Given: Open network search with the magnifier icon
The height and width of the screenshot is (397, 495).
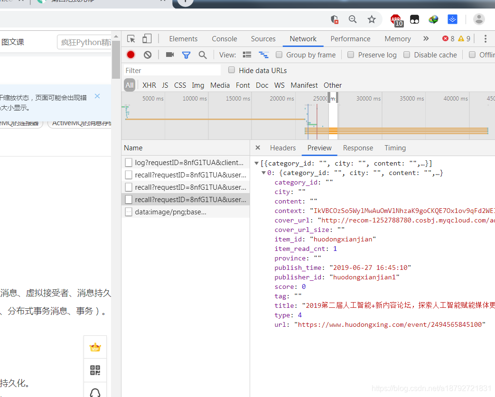Looking at the screenshot, I should 203,55.
